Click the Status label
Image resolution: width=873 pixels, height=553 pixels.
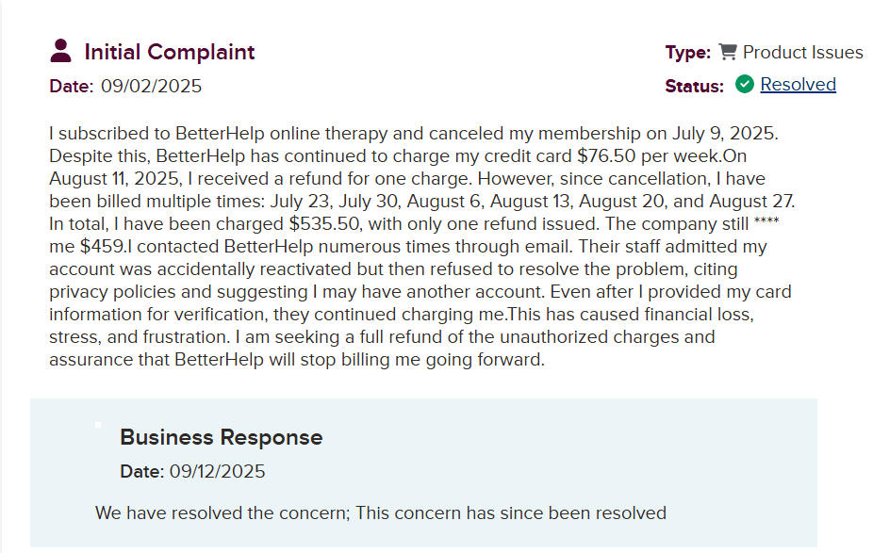click(x=695, y=86)
